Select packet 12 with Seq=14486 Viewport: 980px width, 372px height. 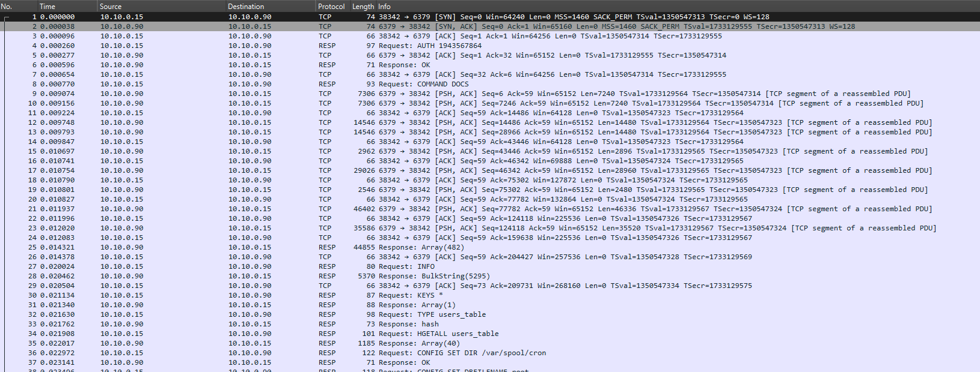pos(490,122)
